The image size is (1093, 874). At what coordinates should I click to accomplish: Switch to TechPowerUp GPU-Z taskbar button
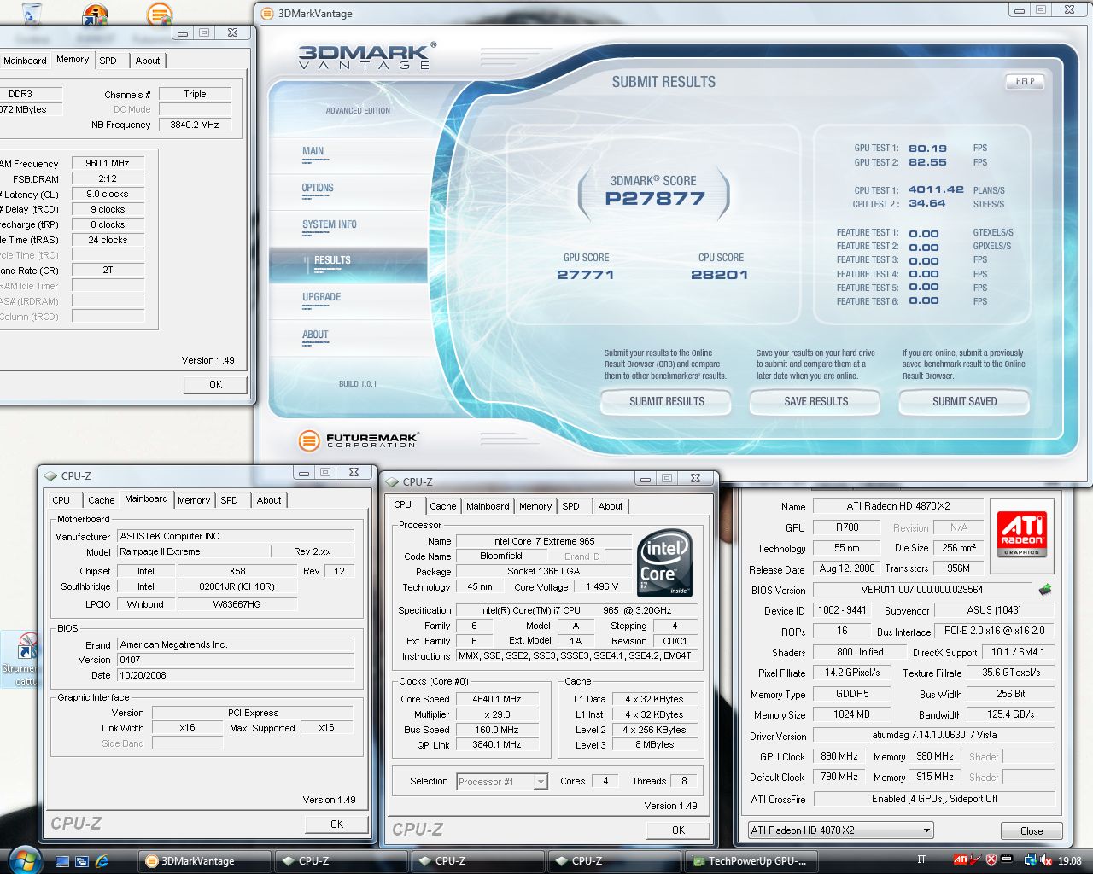[x=751, y=861]
